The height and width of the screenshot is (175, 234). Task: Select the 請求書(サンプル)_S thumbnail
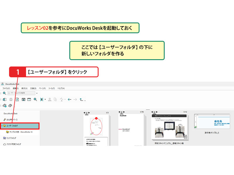(212, 121)
